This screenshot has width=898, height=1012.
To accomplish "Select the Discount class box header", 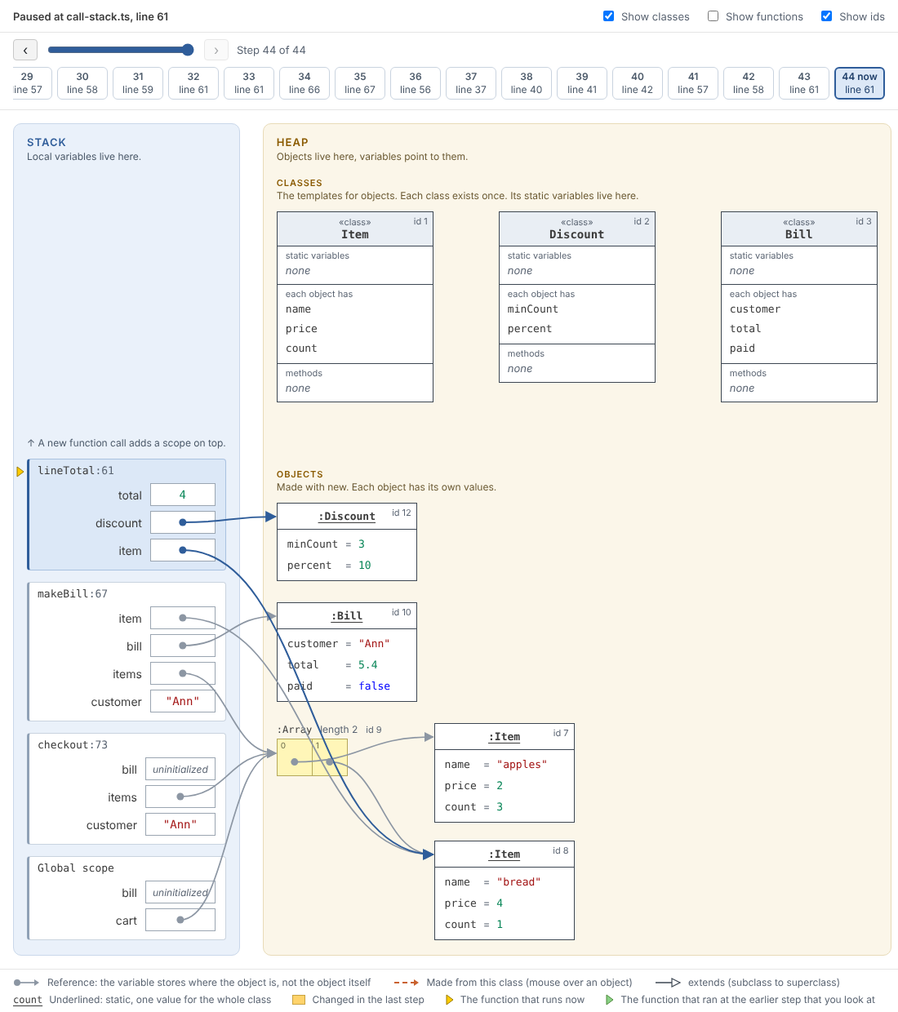I will click(577, 229).
